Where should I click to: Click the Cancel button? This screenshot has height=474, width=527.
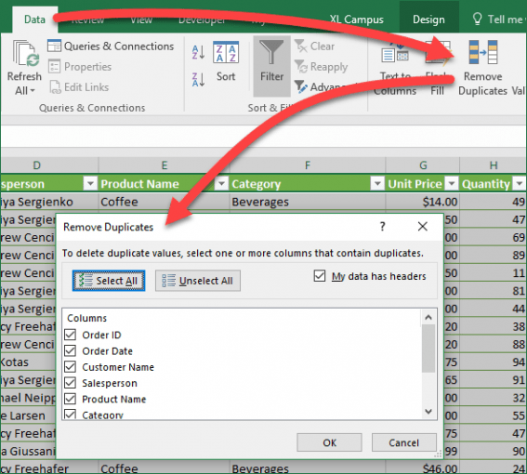pos(404,442)
